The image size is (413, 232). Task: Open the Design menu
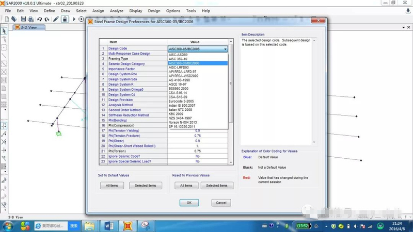coord(154,11)
